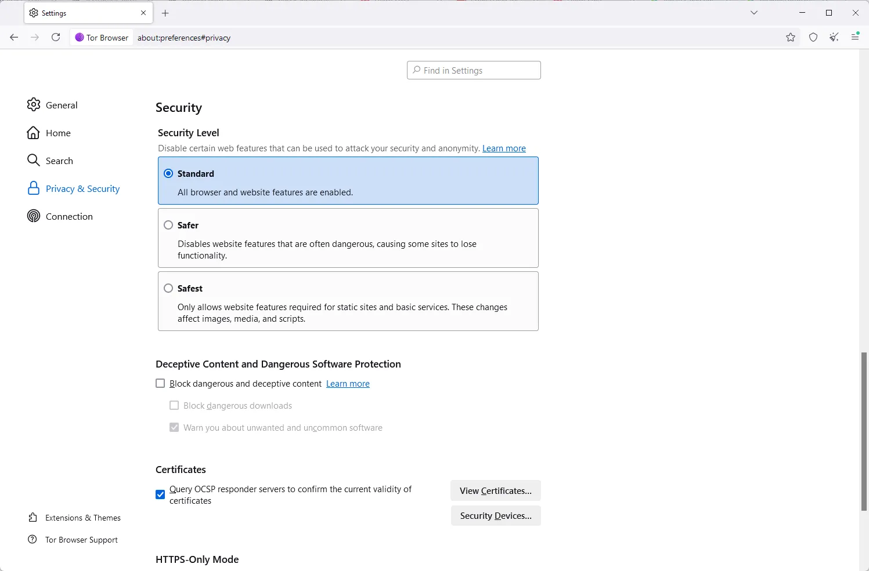The height and width of the screenshot is (571, 869).
Task: Open the General settings category
Action: (x=61, y=105)
